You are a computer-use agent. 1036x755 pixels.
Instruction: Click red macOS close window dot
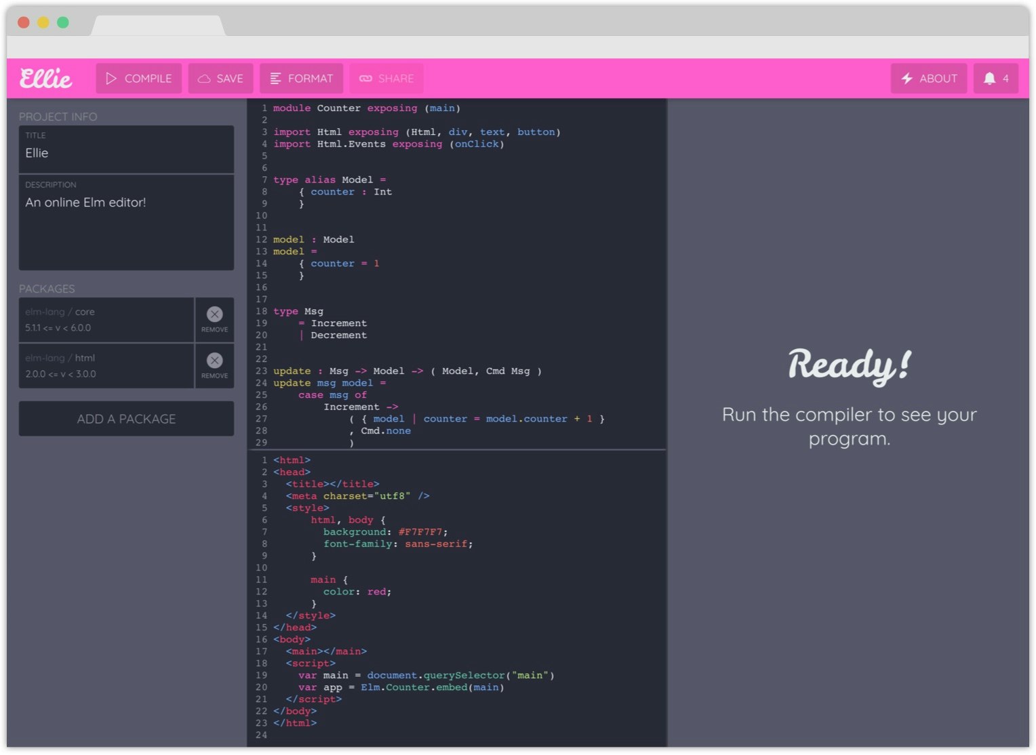[23, 22]
